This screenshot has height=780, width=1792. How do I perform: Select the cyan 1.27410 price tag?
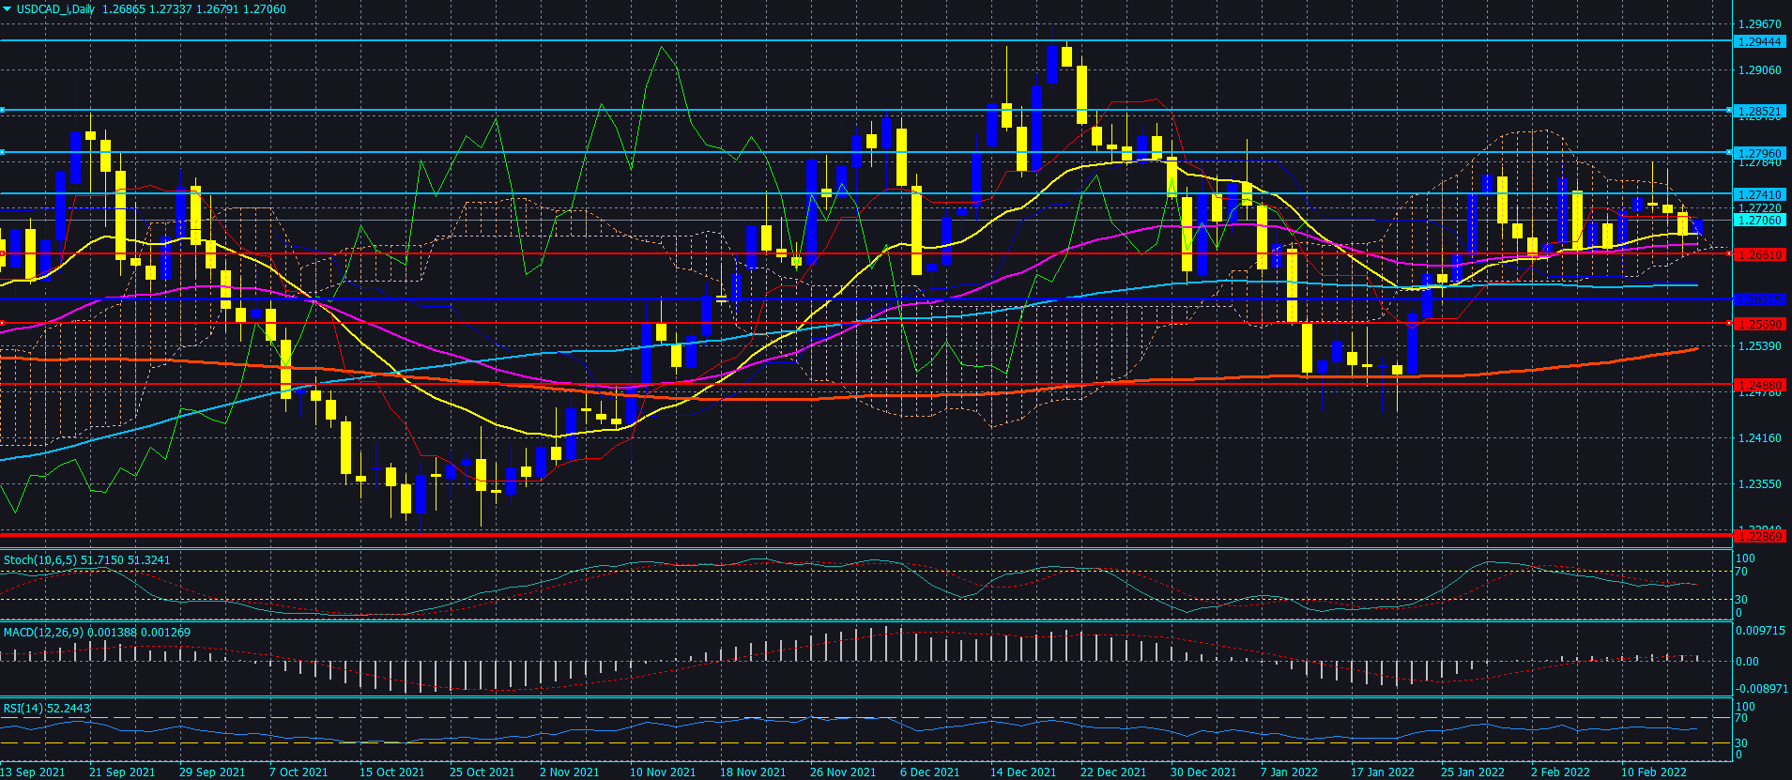pyautogui.click(x=1759, y=195)
